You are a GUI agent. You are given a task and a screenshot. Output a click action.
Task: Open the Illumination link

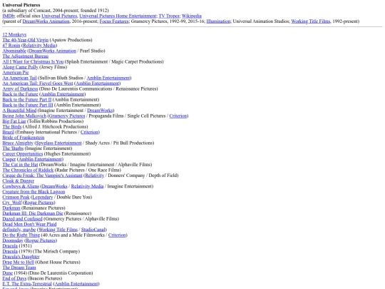coord(218,21)
